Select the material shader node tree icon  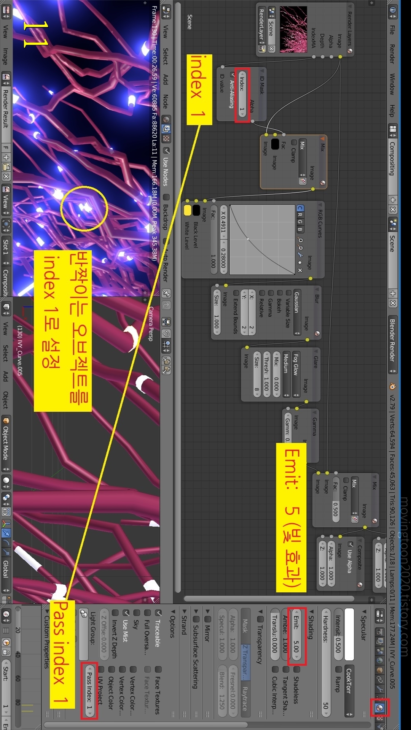click(x=166, y=119)
